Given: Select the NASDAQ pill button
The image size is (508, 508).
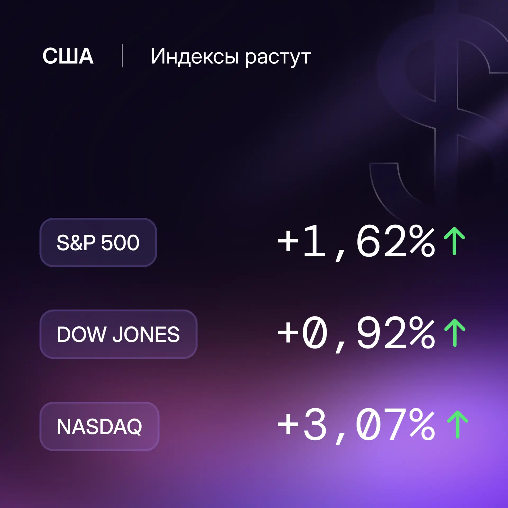Looking at the screenshot, I should tap(99, 426).
